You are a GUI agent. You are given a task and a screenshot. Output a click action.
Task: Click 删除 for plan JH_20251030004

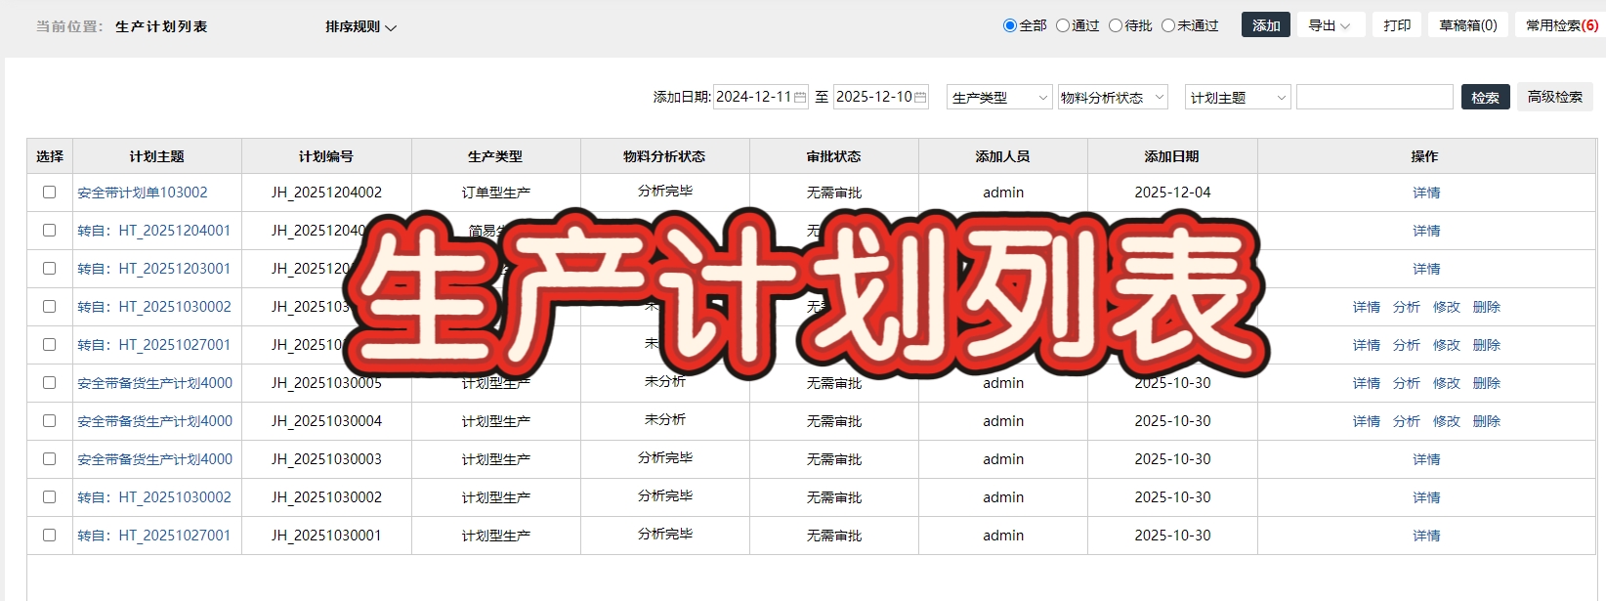point(1486,421)
